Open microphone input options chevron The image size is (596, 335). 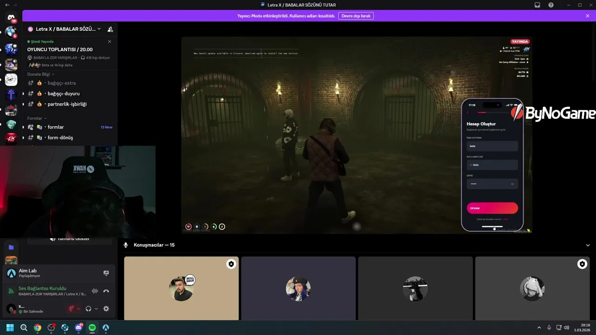click(x=79, y=308)
